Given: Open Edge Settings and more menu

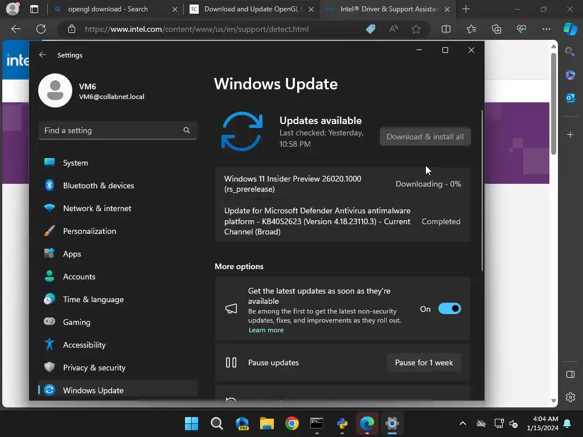Looking at the screenshot, I should tap(546, 29).
